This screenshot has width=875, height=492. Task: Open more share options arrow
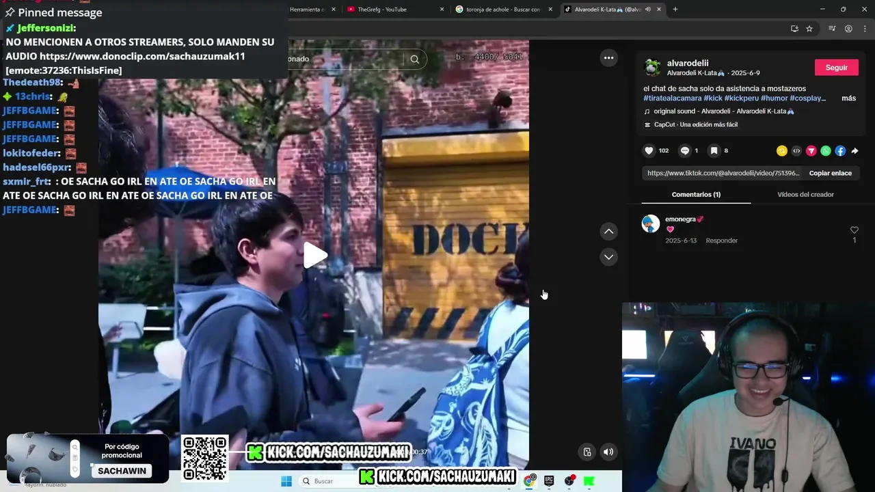(x=854, y=151)
